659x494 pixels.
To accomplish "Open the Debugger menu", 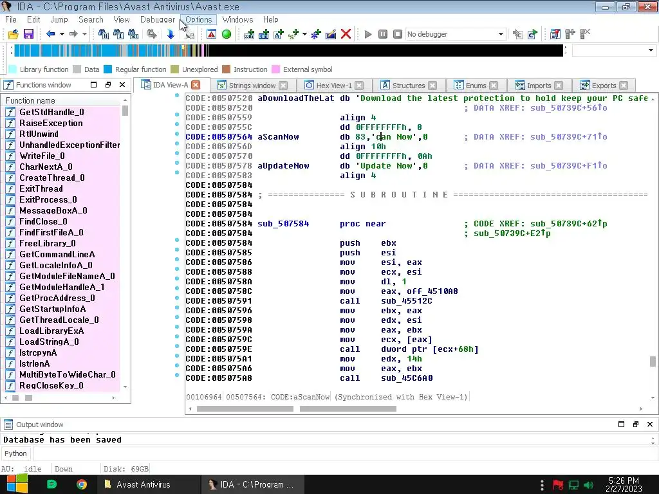I will [158, 19].
